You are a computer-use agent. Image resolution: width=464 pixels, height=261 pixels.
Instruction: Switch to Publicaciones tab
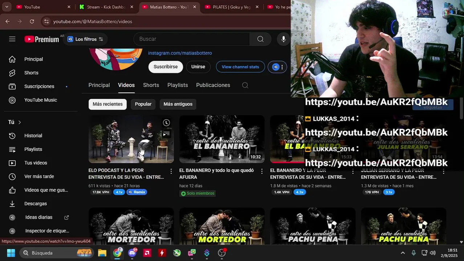pos(213,85)
